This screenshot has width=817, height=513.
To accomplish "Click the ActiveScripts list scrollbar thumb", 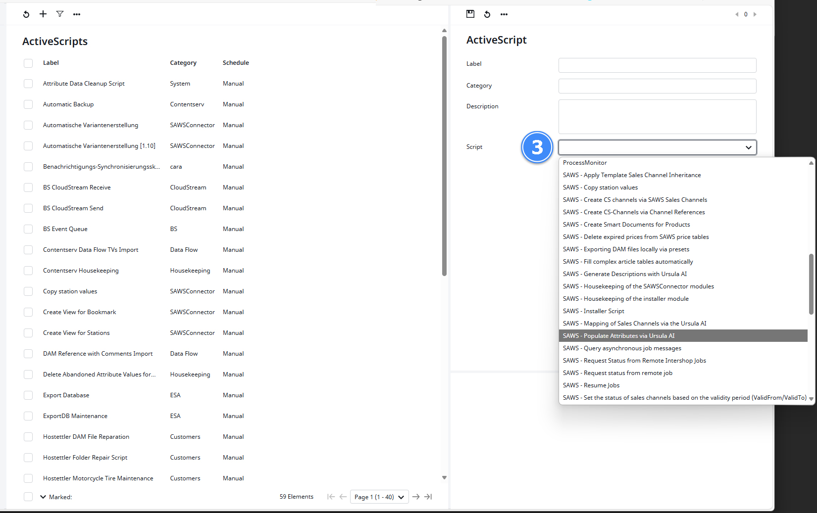I will point(444,156).
